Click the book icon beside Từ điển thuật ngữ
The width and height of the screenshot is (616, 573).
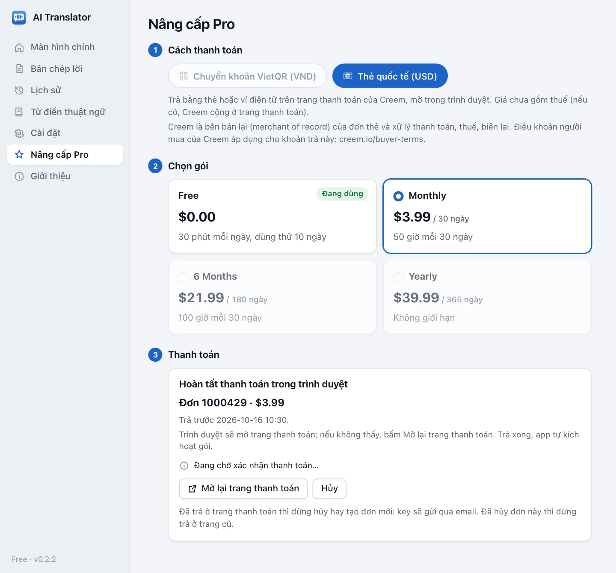19,112
